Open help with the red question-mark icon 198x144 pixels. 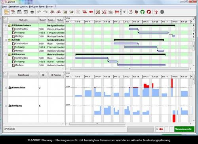point(156,12)
